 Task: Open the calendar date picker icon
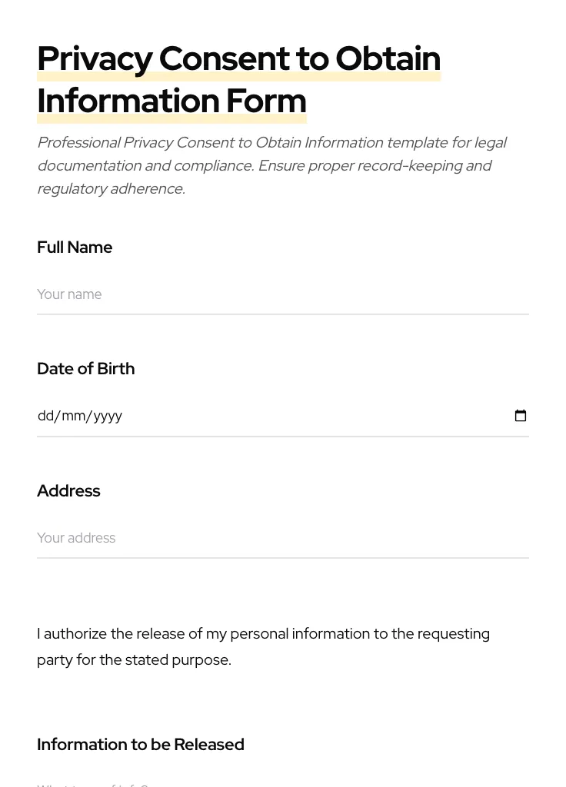(521, 415)
